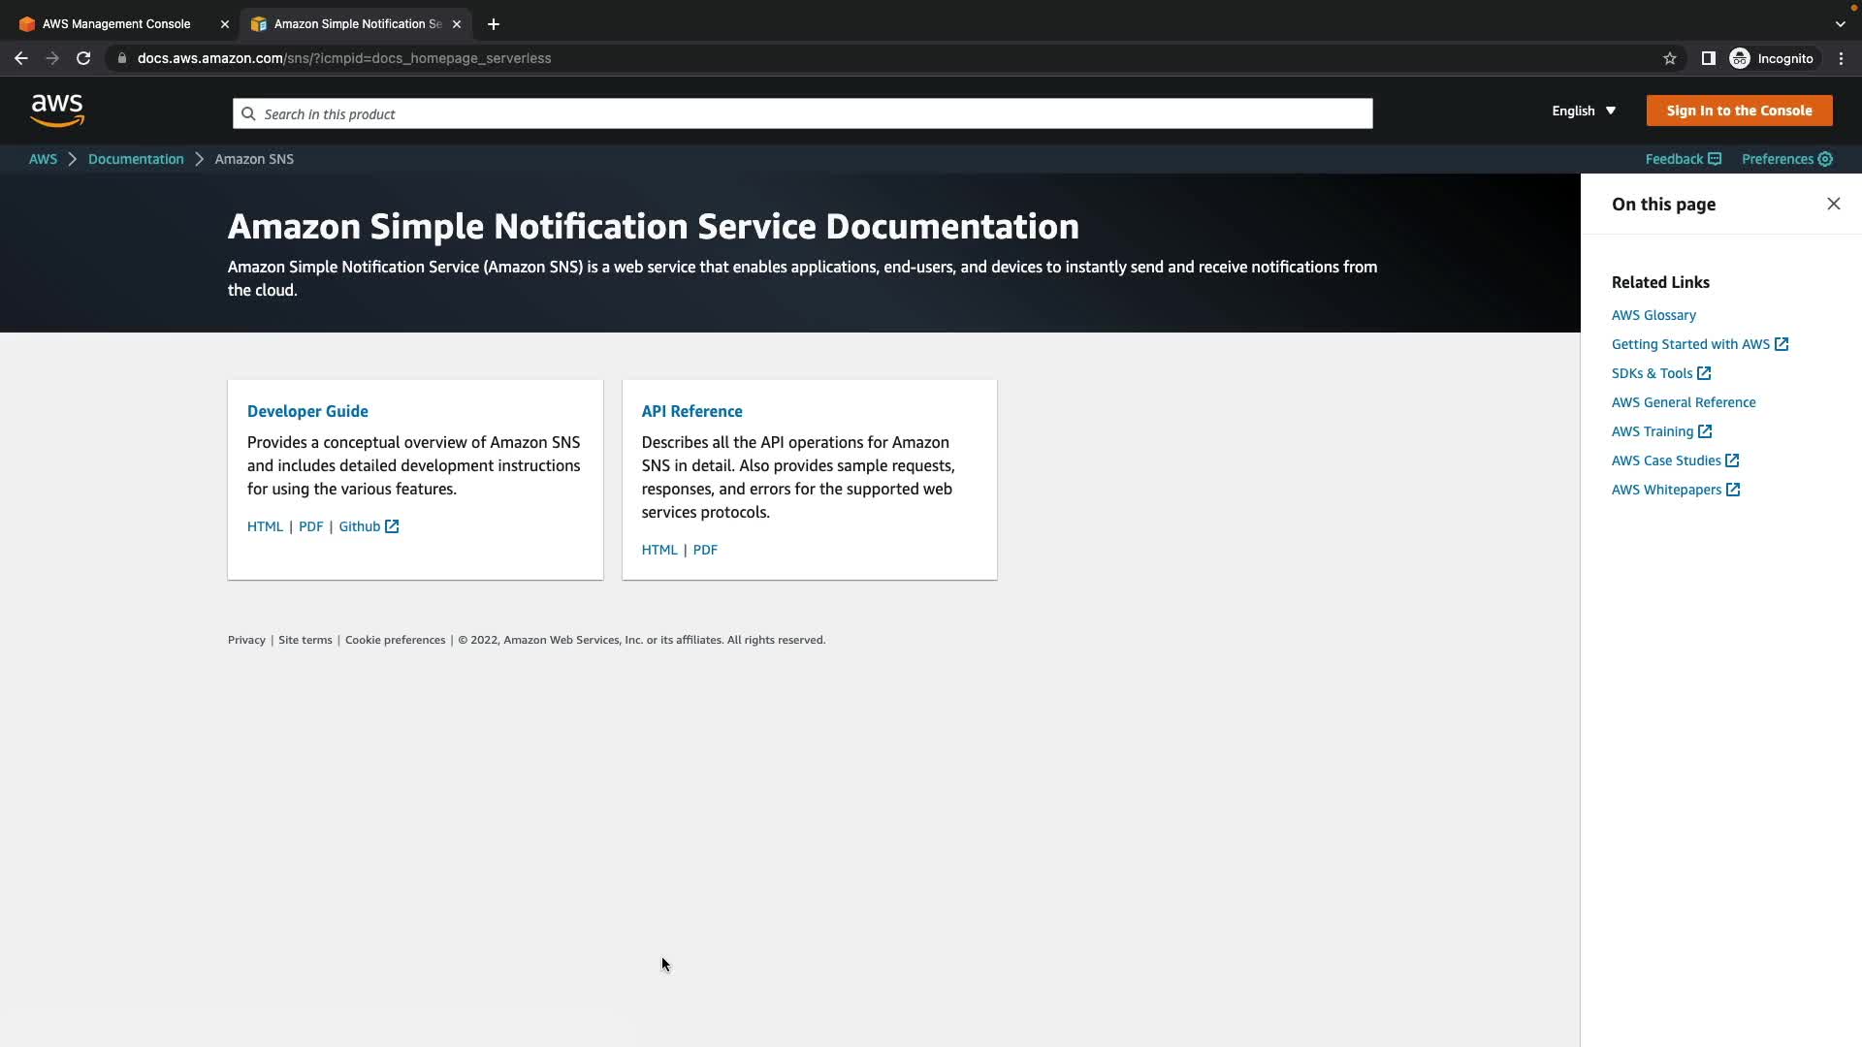1862x1047 pixels.
Task: Navigate to Documentation breadcrumb
Action: (136, 159)
